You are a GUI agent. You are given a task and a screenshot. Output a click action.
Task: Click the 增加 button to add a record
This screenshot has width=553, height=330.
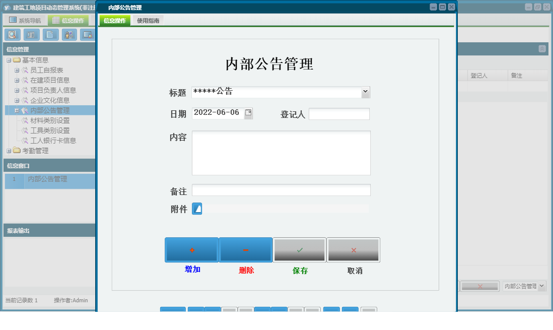(191, 249)
